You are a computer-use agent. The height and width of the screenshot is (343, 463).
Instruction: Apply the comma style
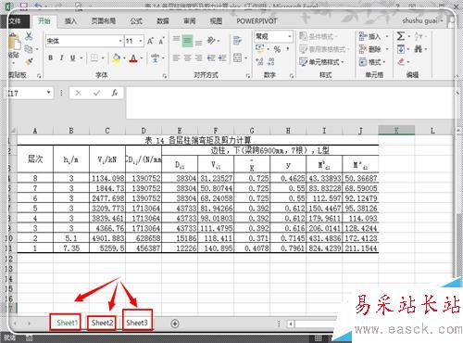pyautogui.click(x=288, y=49)
